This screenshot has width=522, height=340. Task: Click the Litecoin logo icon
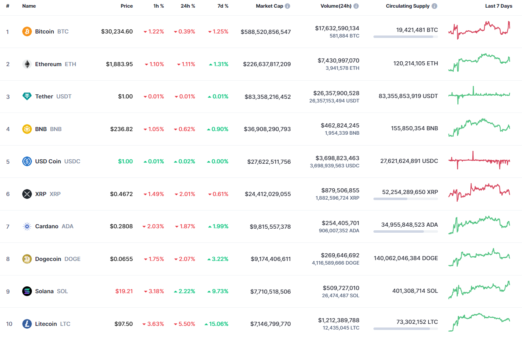point(27,323)
